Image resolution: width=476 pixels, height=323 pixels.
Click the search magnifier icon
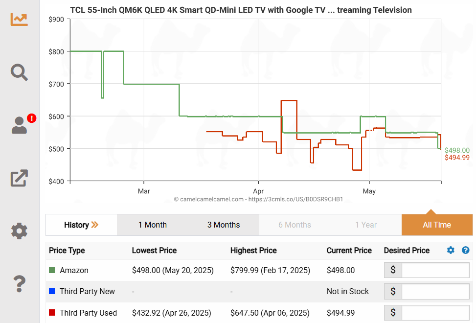(x=20, y=72)
